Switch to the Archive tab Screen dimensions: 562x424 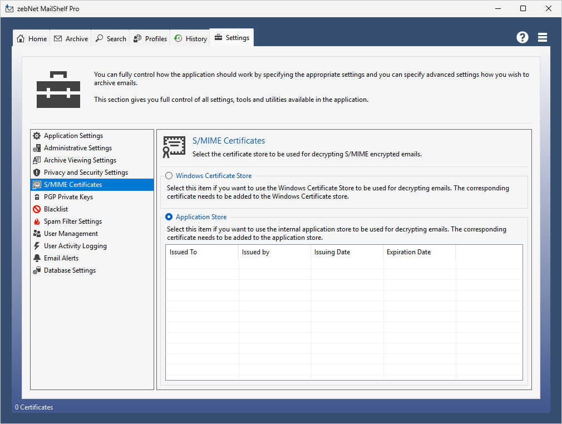coord(71,38)
